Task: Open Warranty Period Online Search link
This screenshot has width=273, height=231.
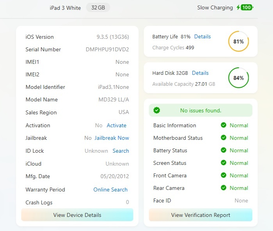Action: (x=111, y=189)
